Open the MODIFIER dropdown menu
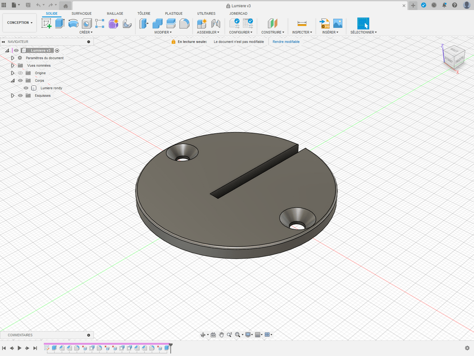 pyautogui.click(x=163, y=32)
